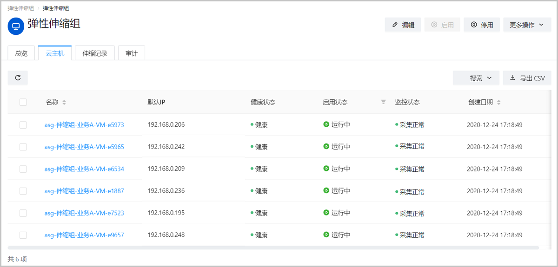Expand the 更多操作 dropdown
The image size is (558, 267).
pos(527,25)
